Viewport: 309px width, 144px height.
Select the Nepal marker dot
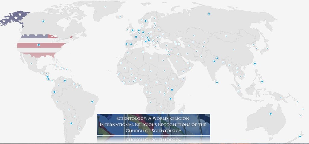(x=217, y=58)
